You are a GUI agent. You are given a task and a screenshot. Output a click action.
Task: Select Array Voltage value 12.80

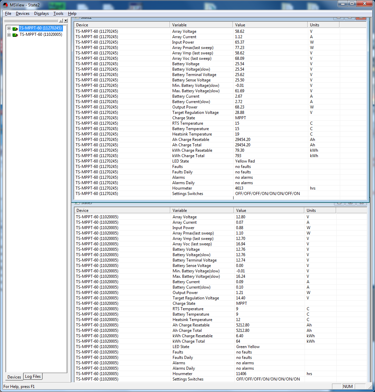tap(241, 217)
